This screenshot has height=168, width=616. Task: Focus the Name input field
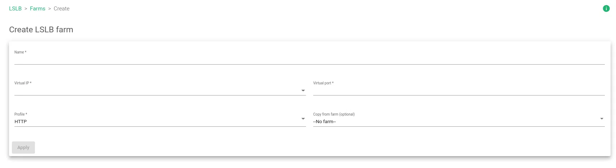[309, 60]
